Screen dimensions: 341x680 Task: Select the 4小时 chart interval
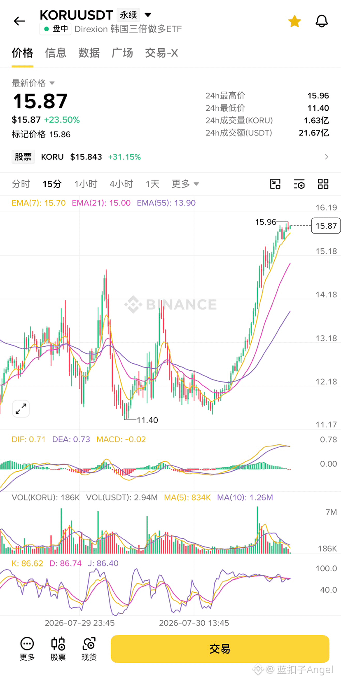(x=121, y=184)
